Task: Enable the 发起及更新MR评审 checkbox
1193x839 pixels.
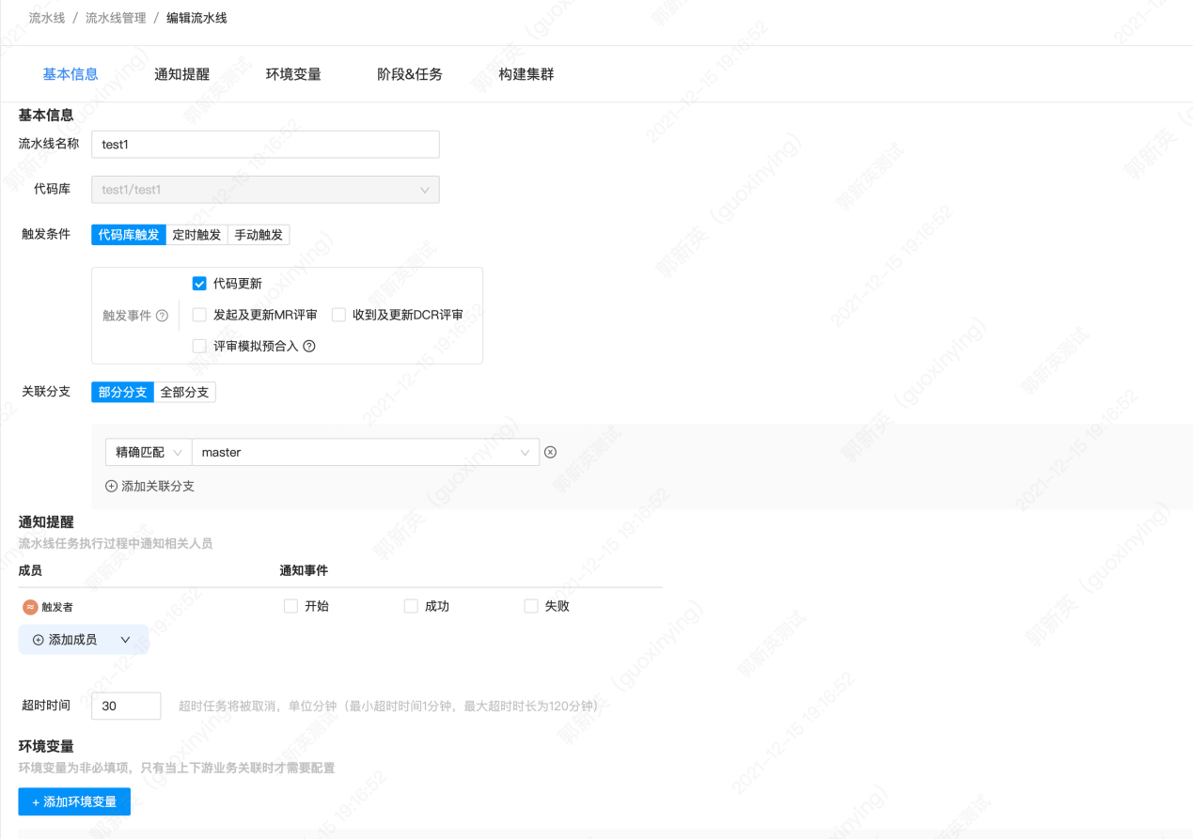Action: pos(198,315)
